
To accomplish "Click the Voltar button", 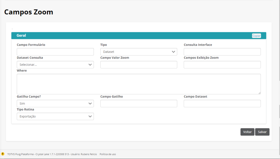I will tap(247, 132).
